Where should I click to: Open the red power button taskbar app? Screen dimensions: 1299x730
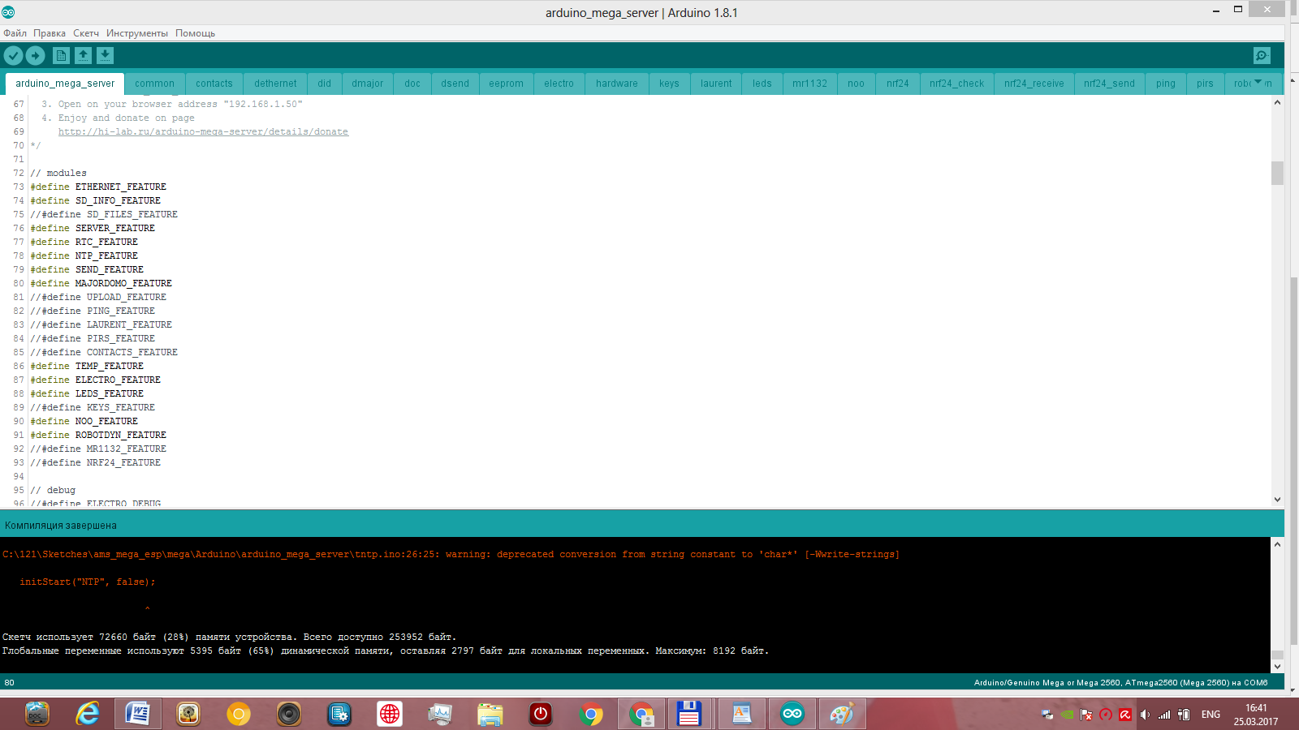(541, 714)
